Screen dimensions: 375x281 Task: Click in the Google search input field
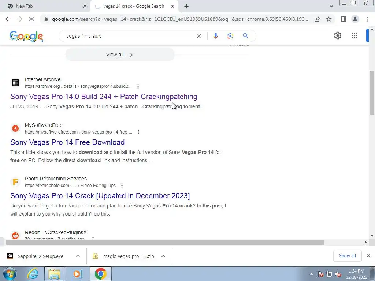(129, 36)
